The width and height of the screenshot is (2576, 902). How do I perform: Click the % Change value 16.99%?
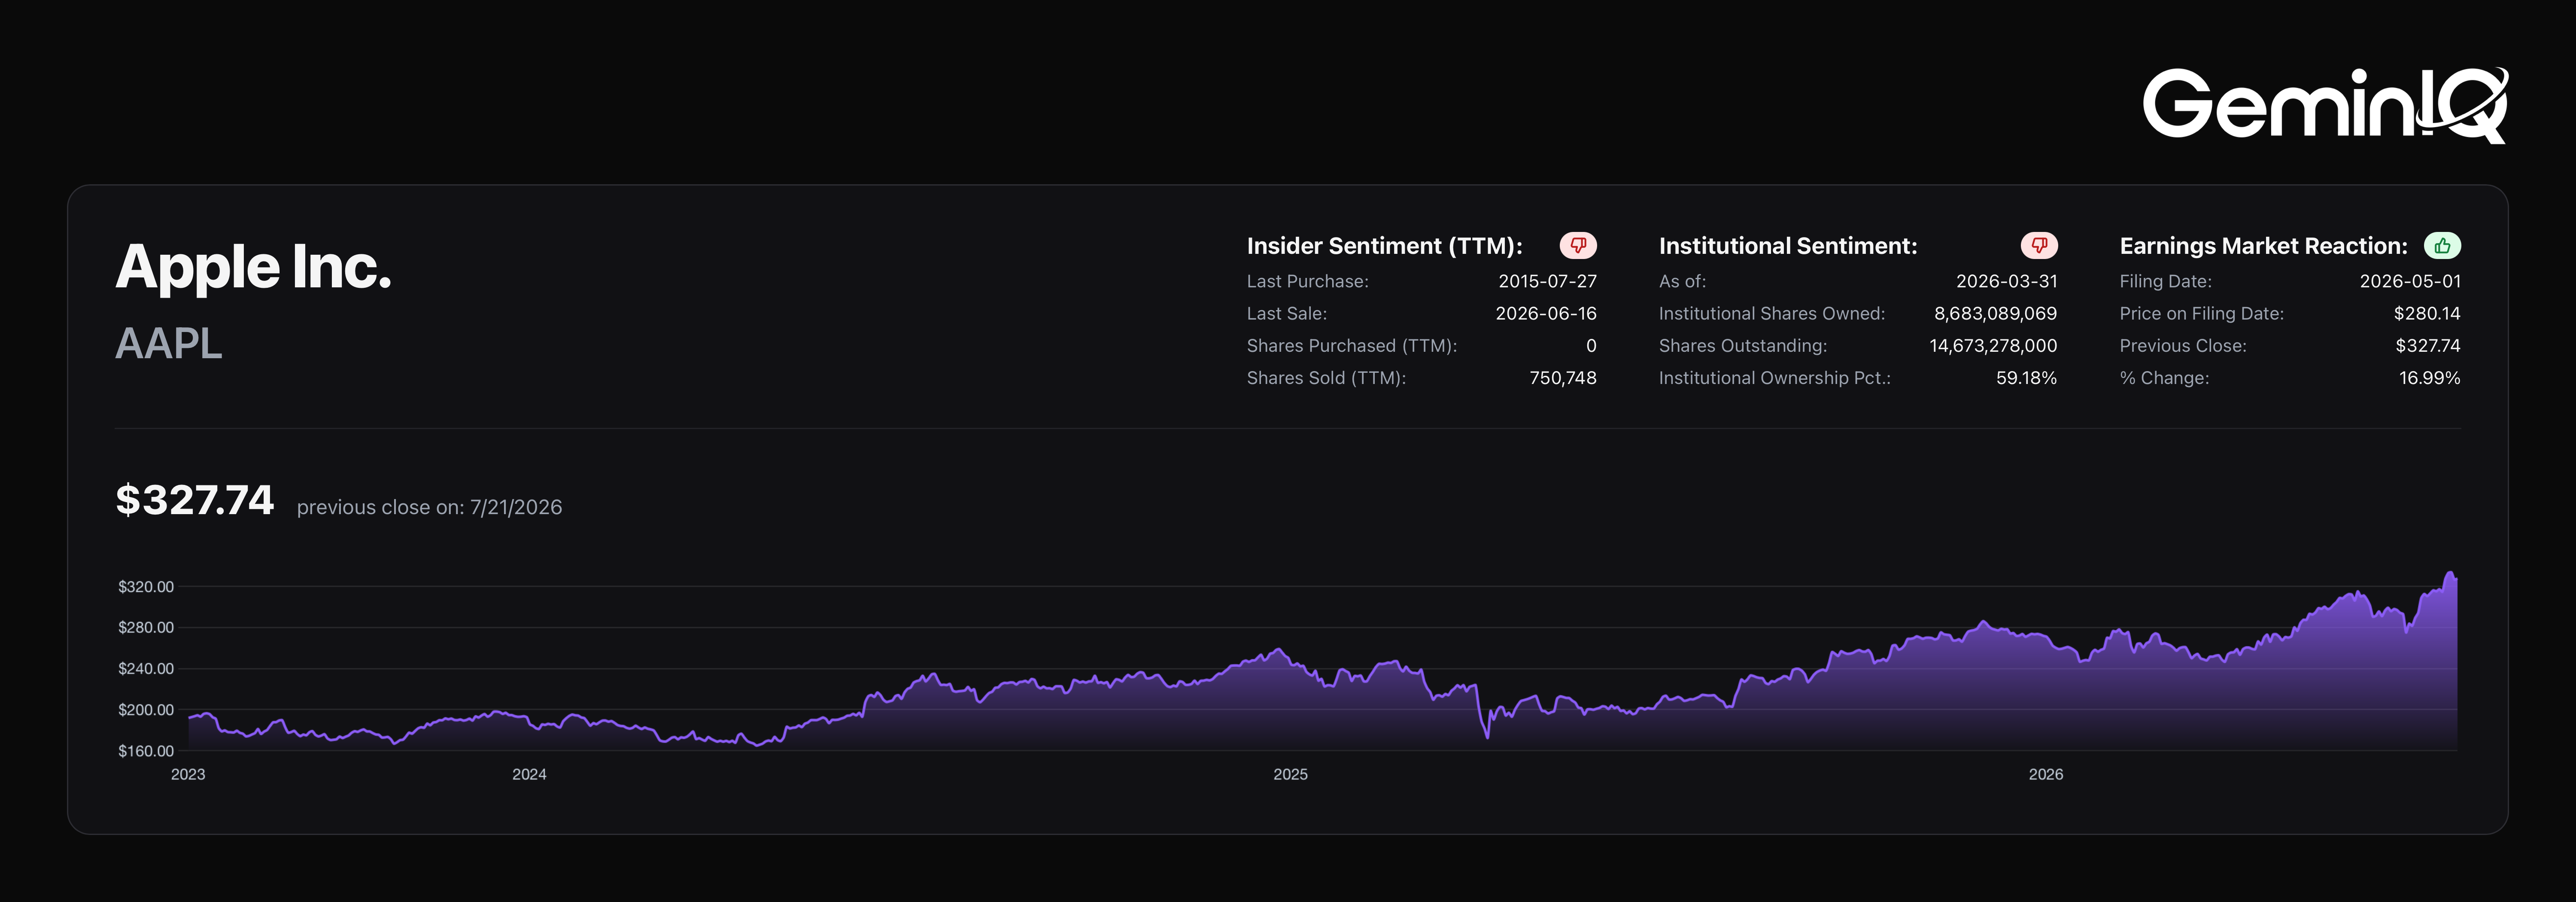click(2429, 378)
